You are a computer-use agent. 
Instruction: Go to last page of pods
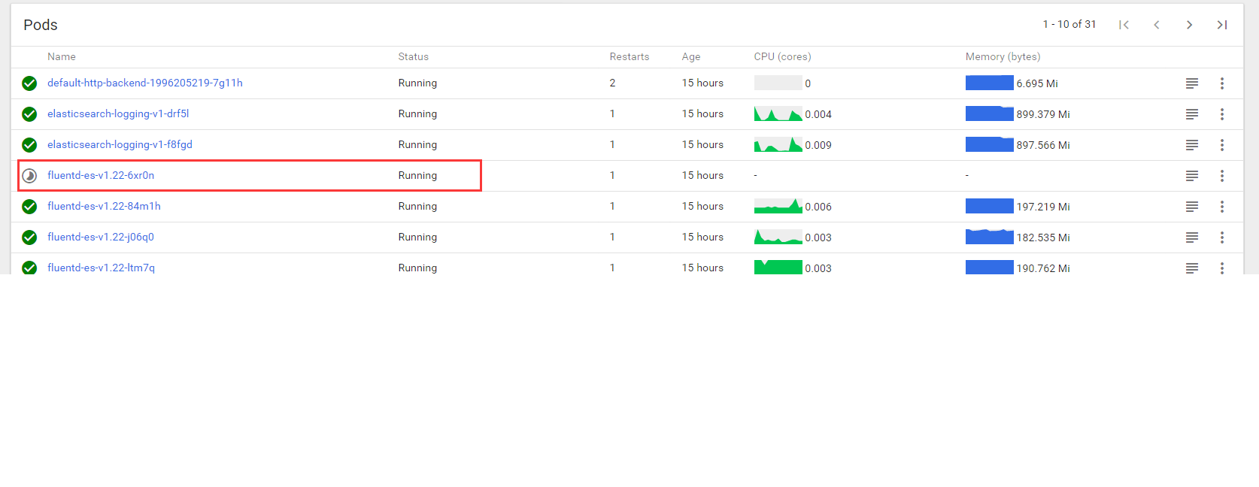(x=1222, y=25)
